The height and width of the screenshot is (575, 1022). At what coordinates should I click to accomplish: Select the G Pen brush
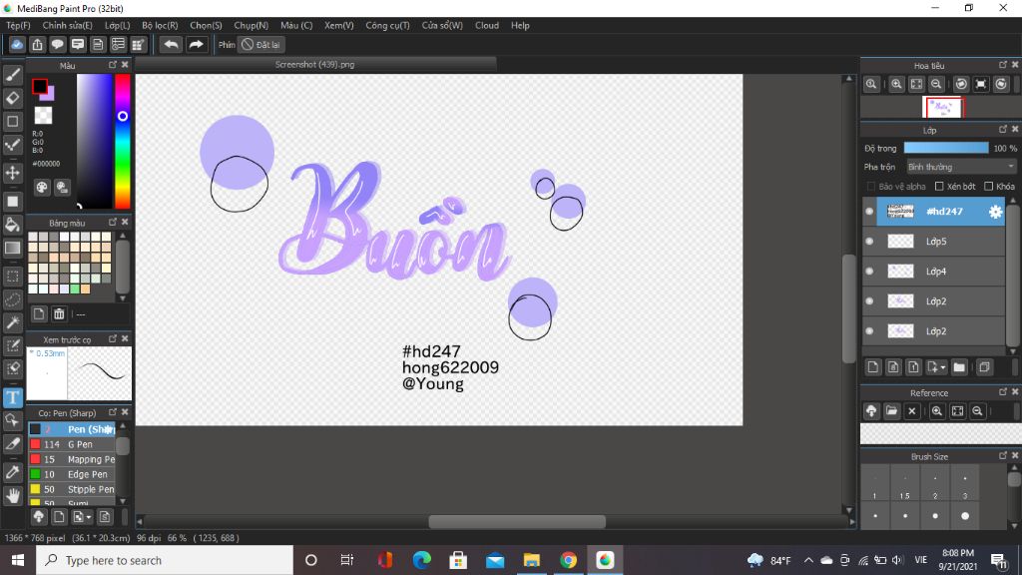pyautogui.click(x=72, y=444)
